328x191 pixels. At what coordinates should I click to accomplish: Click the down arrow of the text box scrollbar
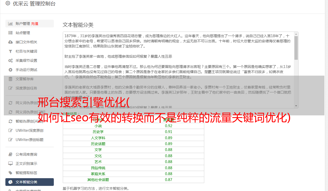[x=296, y=106]
